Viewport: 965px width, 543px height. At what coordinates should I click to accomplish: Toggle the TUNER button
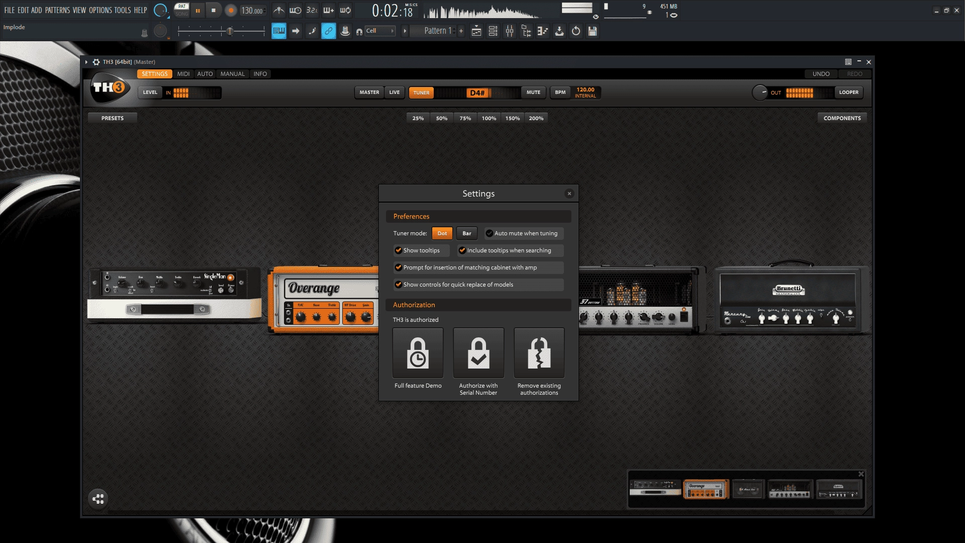pos(421,93)
